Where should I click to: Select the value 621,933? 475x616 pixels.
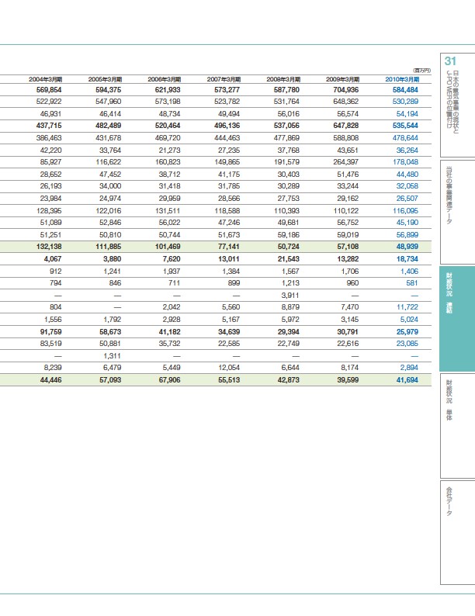click(x=168, y=89)
